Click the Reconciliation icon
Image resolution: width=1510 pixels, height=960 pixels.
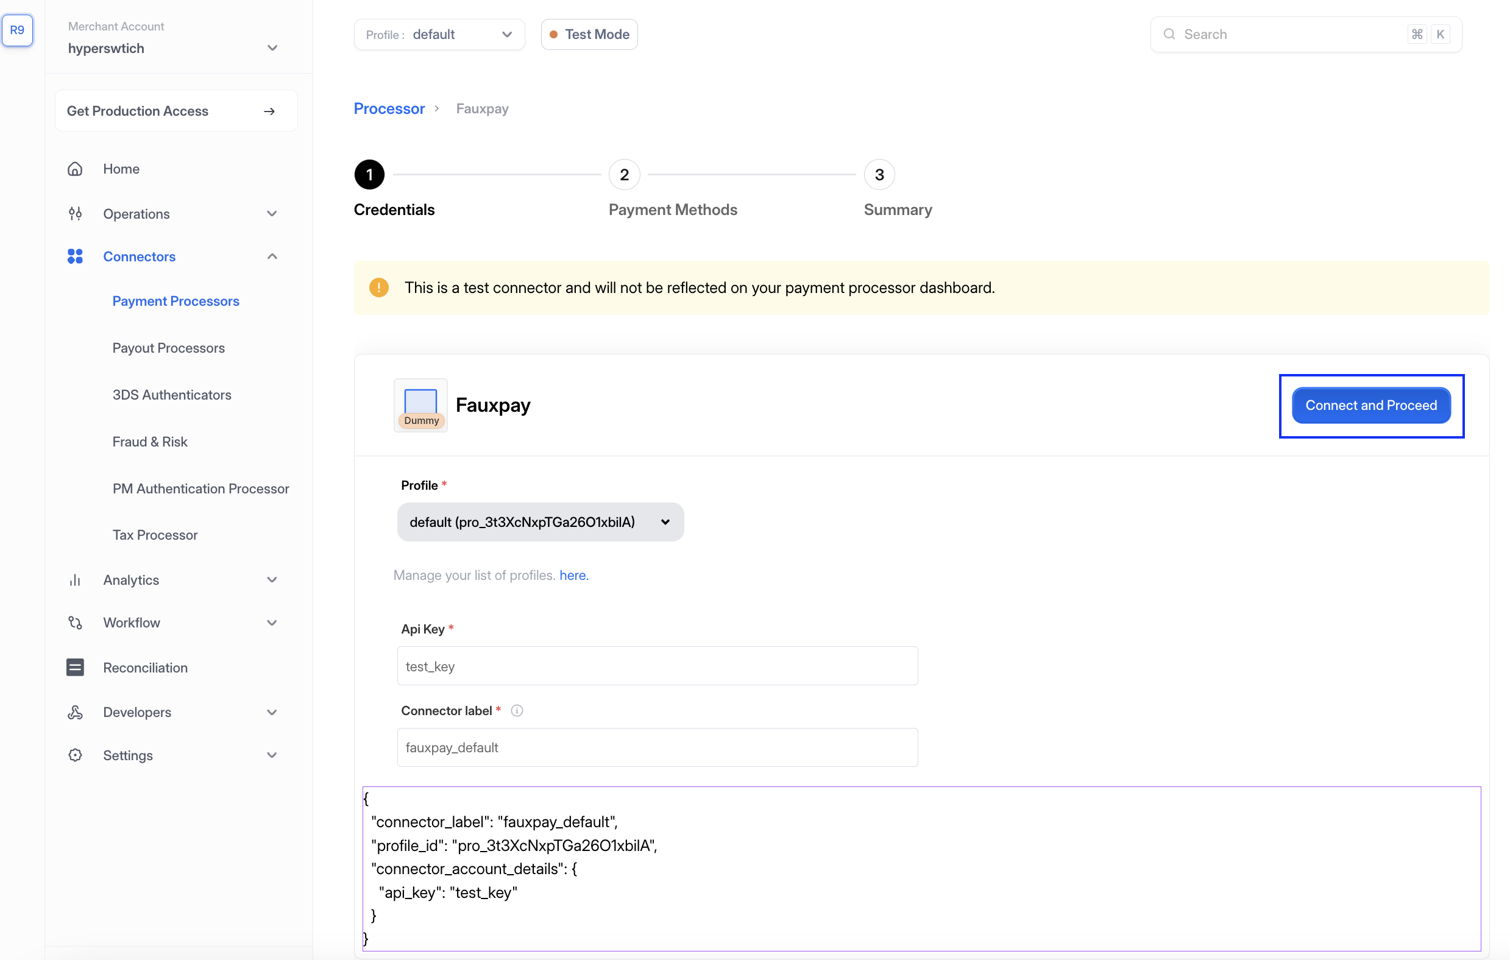pyautogui.click(x=75, y=667)
